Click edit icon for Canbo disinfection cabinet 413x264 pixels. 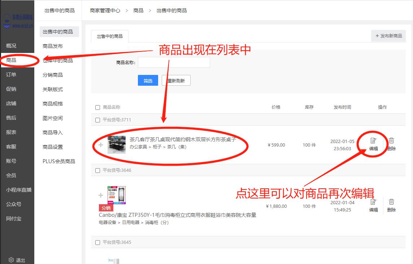373,202
